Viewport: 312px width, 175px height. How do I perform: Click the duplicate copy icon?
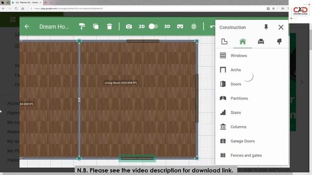(96, 26)
